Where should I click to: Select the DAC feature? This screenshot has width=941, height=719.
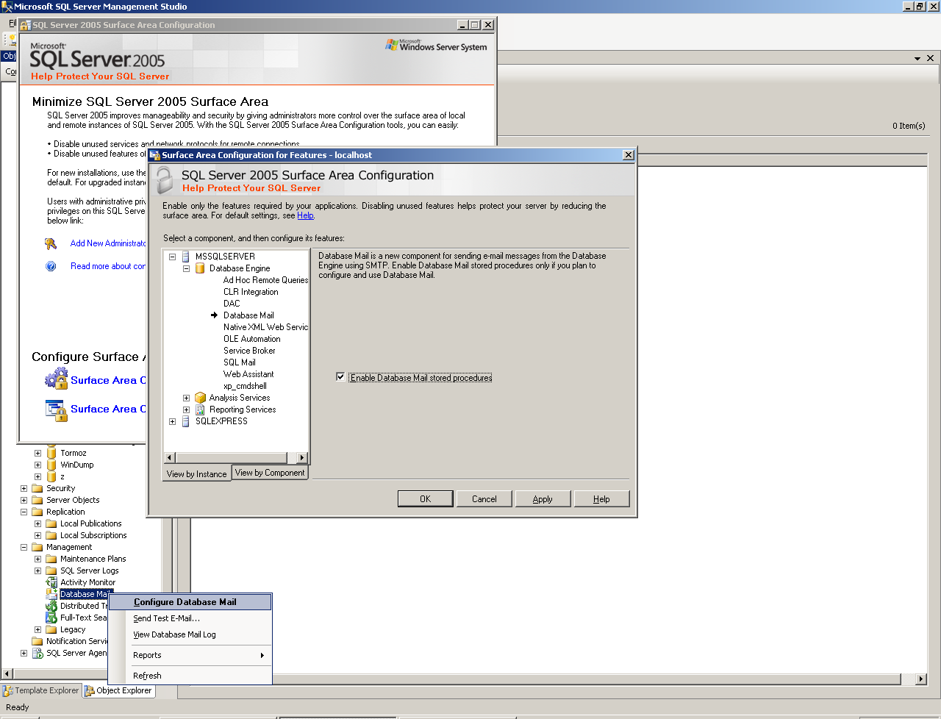tap(232, 304)
